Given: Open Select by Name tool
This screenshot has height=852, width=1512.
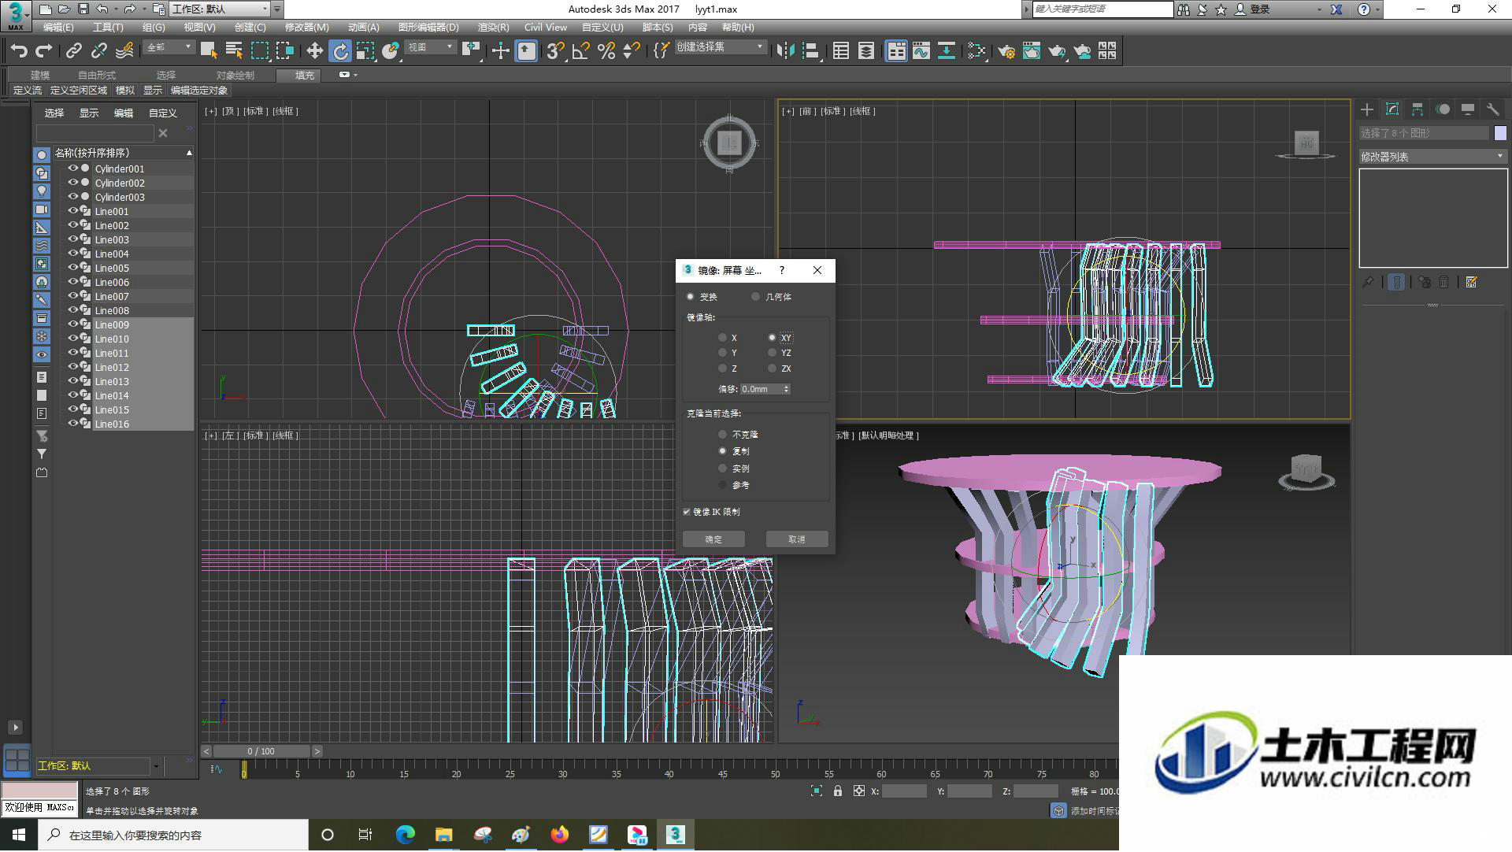Looking at the screenshot, I should 234,51.
